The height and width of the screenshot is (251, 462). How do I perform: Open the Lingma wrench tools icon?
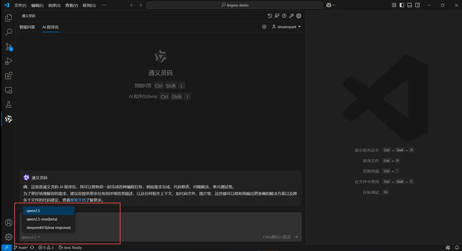291,16
